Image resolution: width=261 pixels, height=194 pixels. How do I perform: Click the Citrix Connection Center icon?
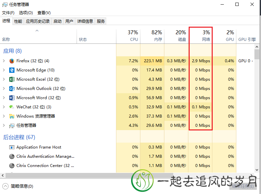click(12, 166)
